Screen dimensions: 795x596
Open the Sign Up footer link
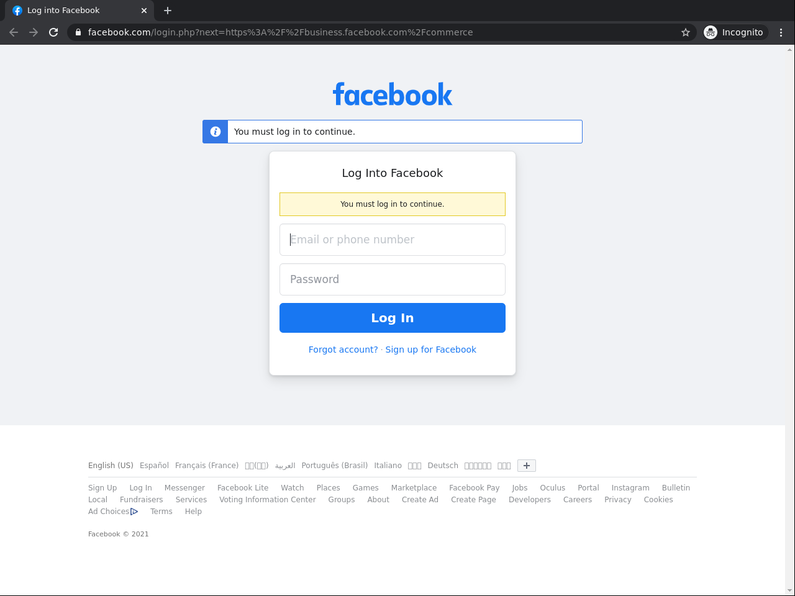click(102, 488)
